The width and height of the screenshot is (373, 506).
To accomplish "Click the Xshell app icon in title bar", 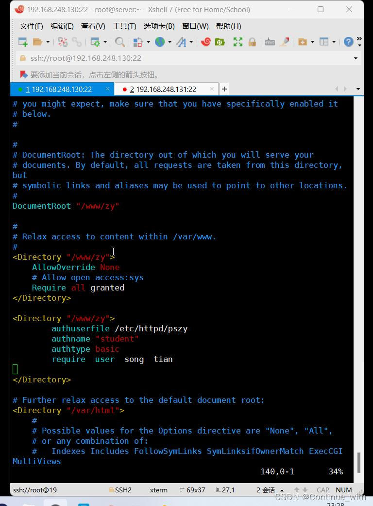I will click(x=19, y=9).
